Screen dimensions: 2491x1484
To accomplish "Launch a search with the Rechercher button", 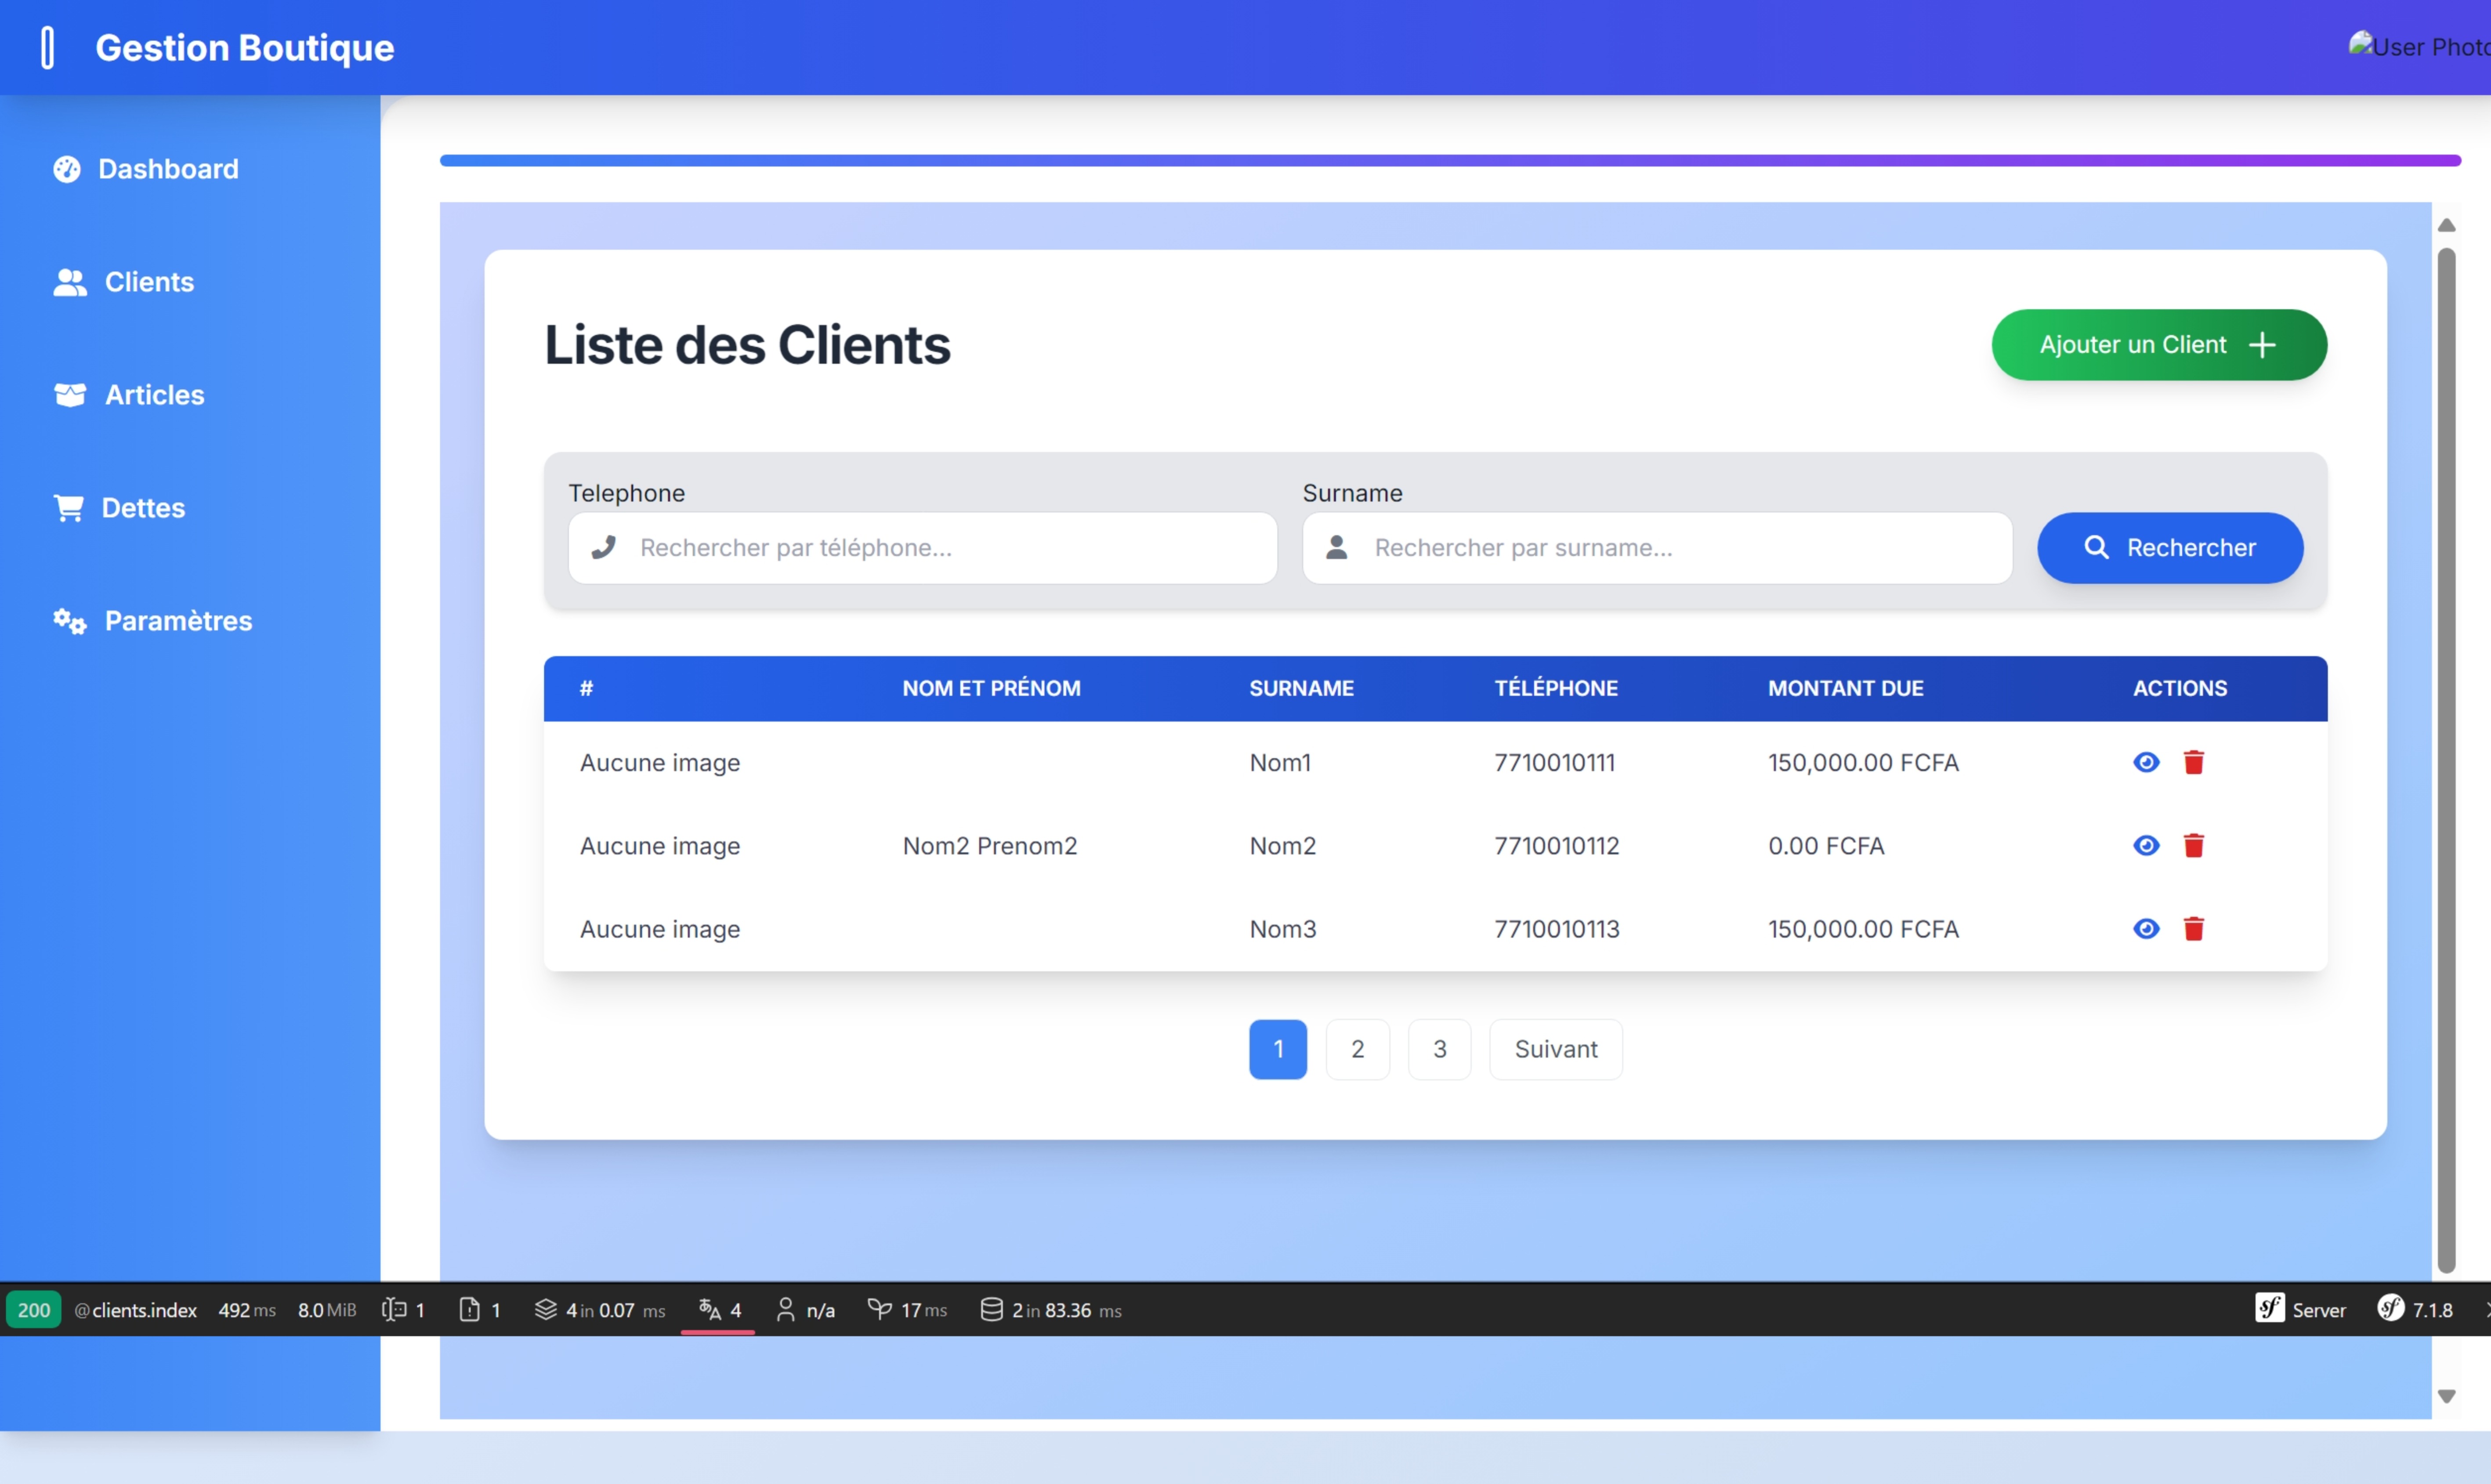I will point(2170,548).
